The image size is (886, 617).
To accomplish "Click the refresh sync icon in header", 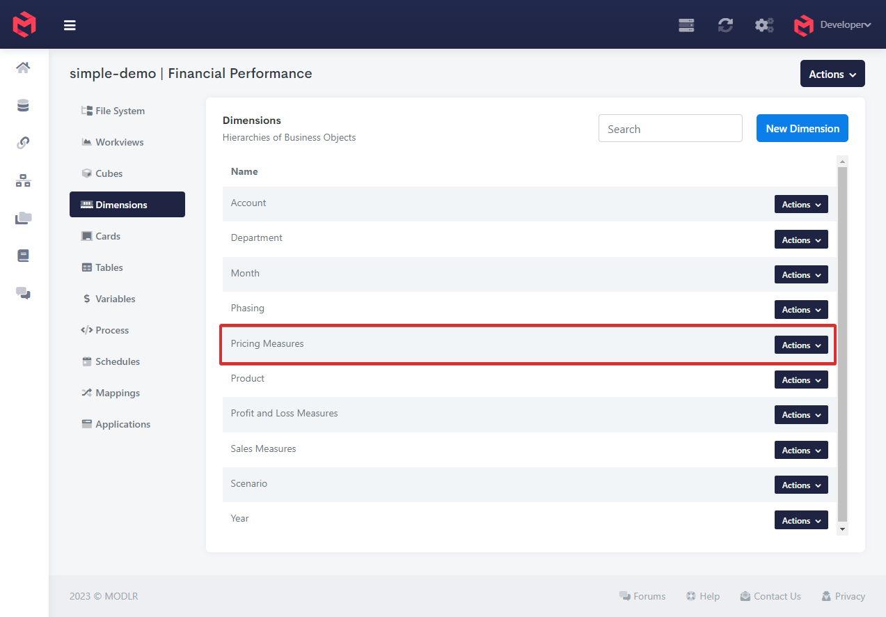I will pos(725,25).
